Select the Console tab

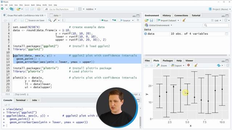[8, 100]
